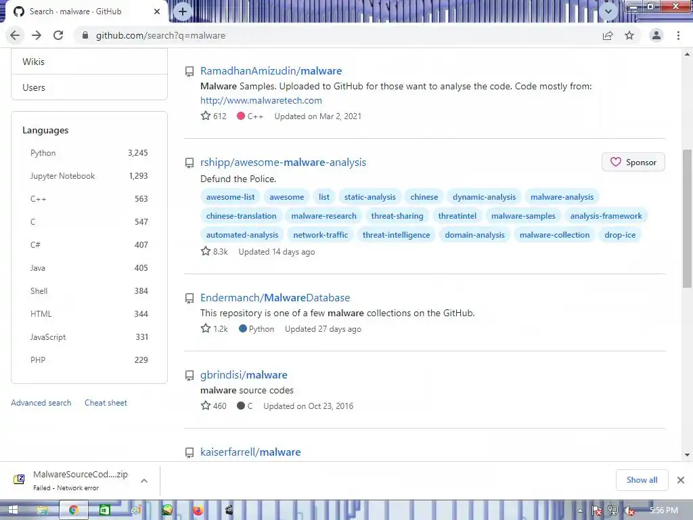The width and height of the screenshot is (693, 520).
Task: Click repo icon beside kaiserfarrell/malware
Action: click(x=189, y=453)
